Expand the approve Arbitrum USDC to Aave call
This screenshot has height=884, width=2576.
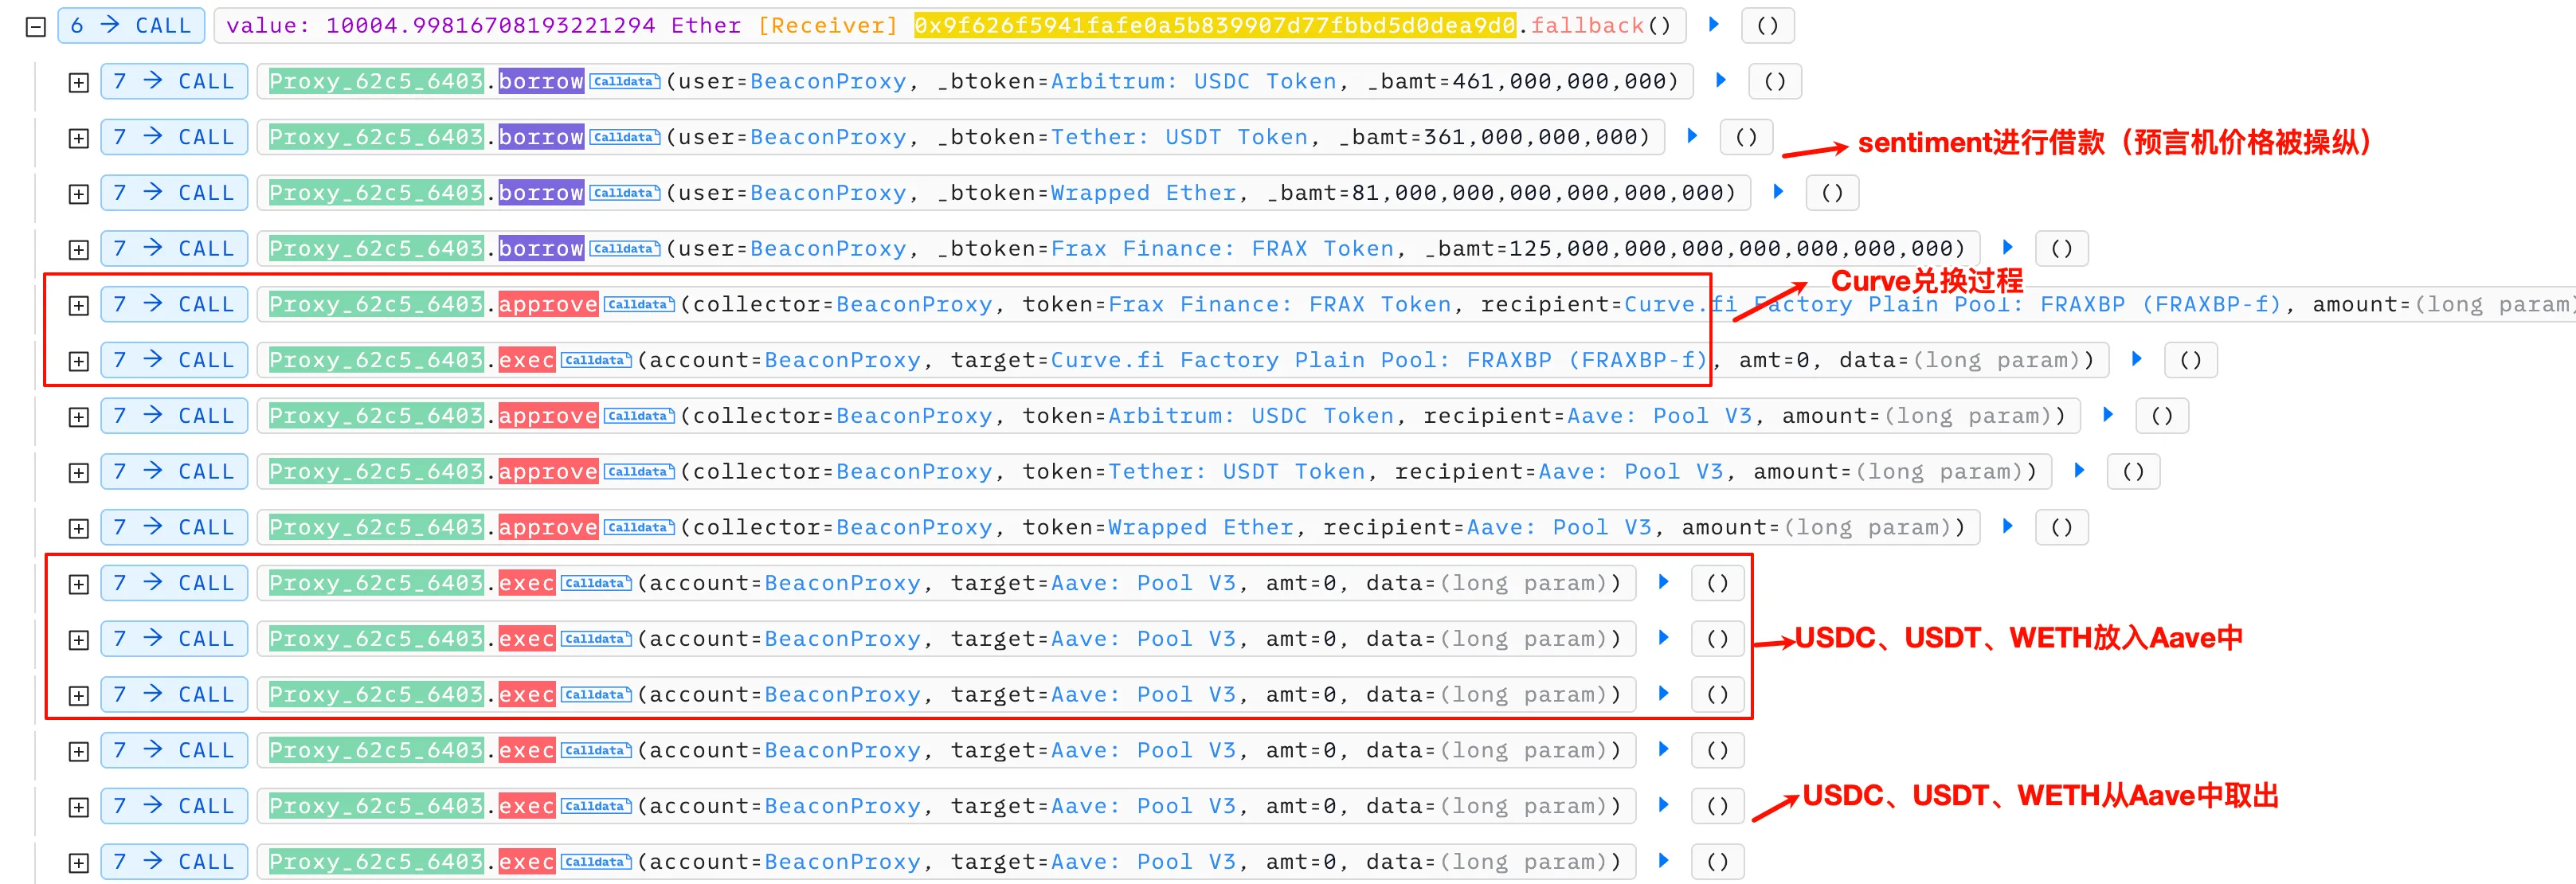coord(78,417)
